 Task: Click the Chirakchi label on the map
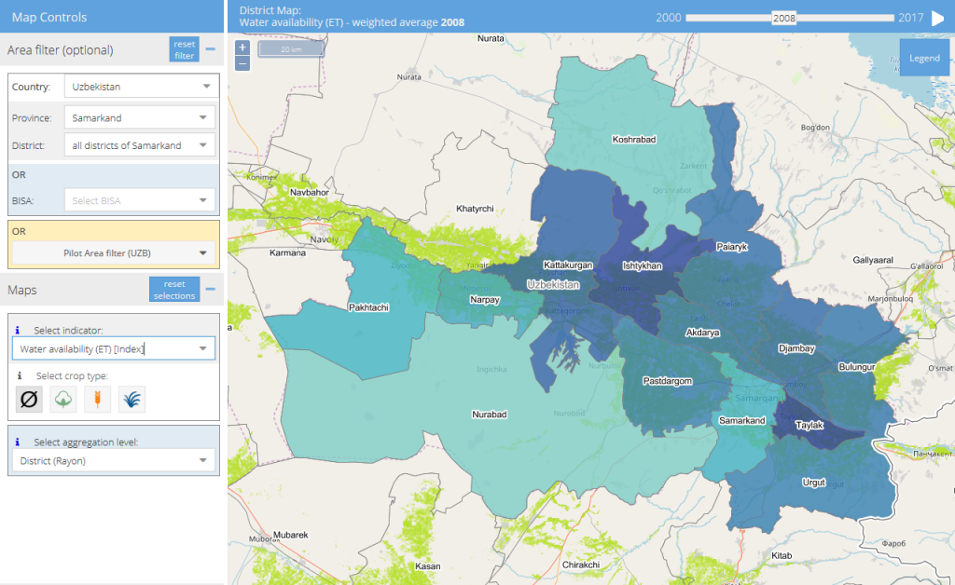580,565
